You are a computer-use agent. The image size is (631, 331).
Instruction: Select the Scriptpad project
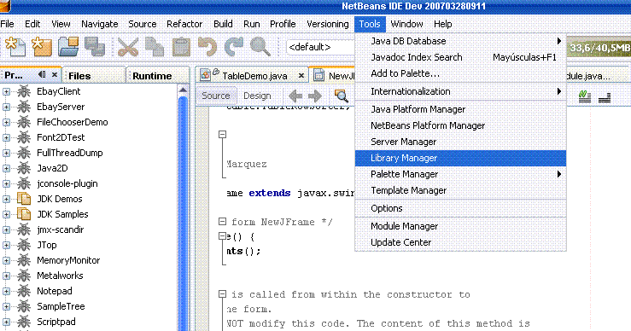point(56,322)
